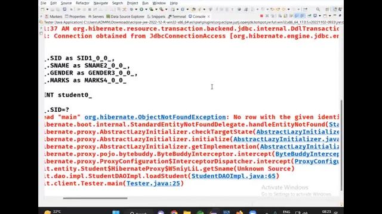
Task: Expand the Open Console dropdown
Action: point(329,16)
